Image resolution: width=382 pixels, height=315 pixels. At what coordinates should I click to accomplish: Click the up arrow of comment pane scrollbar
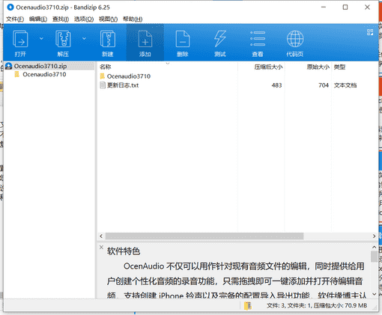click(x=374, y=247)
